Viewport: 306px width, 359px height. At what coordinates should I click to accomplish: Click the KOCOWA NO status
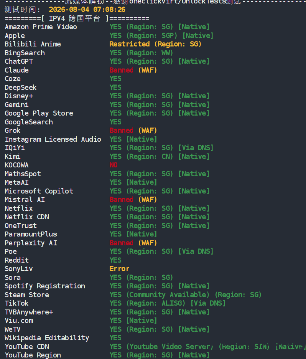[x=114, y=165]
